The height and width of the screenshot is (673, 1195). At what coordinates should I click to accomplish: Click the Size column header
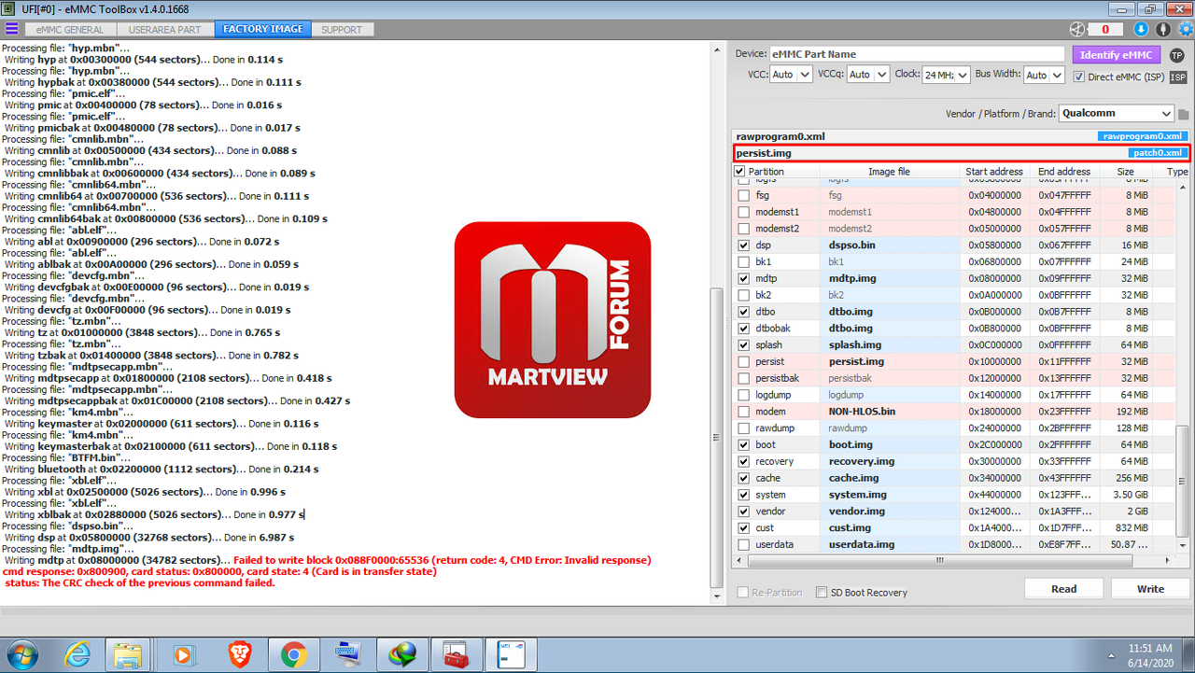(x=1126, y=172)
